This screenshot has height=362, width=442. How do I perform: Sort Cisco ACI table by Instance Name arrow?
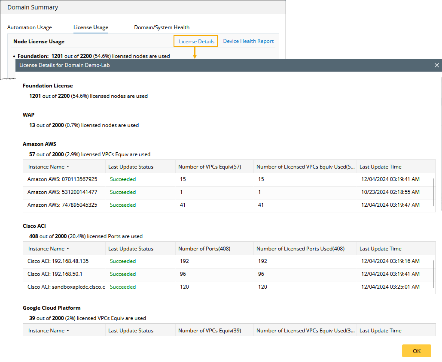68,249
